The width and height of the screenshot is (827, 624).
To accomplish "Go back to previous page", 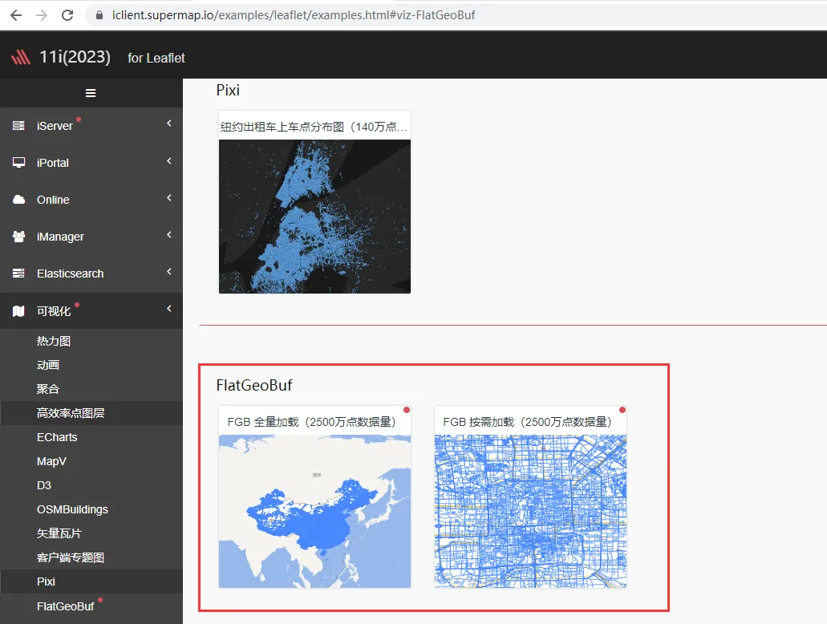I will [x=15, y=15].
